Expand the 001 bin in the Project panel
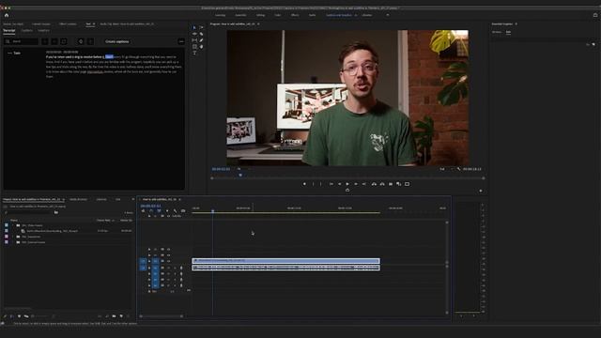This screenshot has width=601, height=338. click(12, 225)
